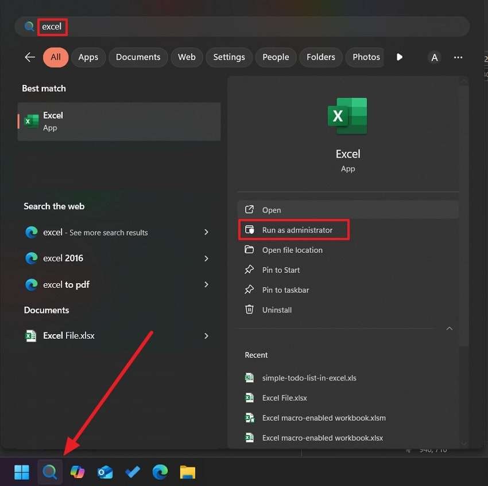The height and width of the screenshot is (486, 488).
Task: Launch Microsoft Edge from the taskbar
Action: click(x=160, y=472)
